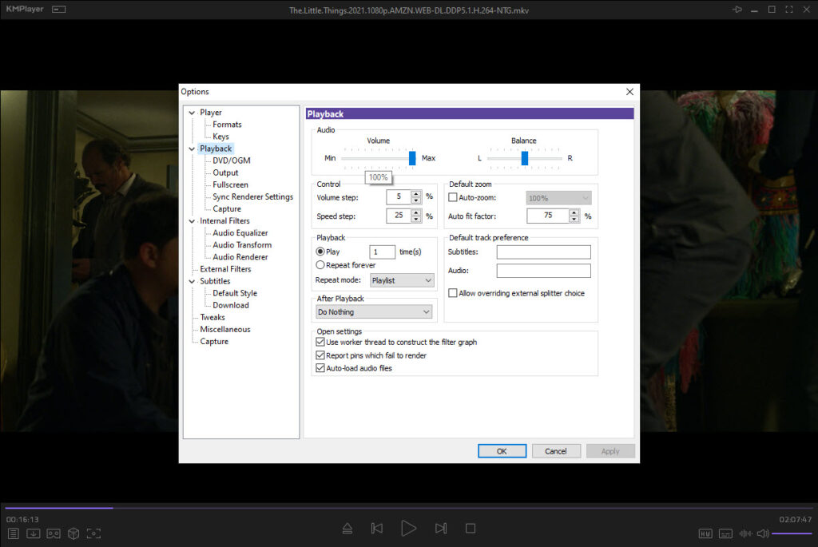Image resolution: width=818 pixels, height=547 pixels.
Task: Click the Volume step value field
Action: click(399, 197)
